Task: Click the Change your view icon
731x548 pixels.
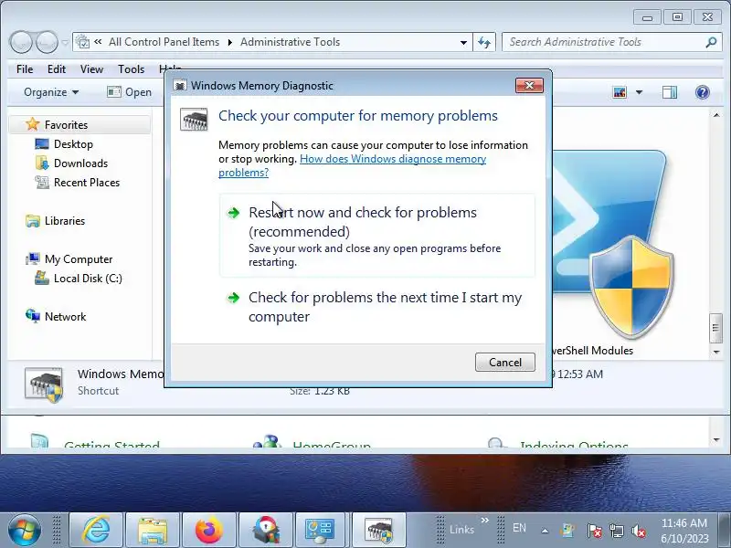Action: coord(620,92)
